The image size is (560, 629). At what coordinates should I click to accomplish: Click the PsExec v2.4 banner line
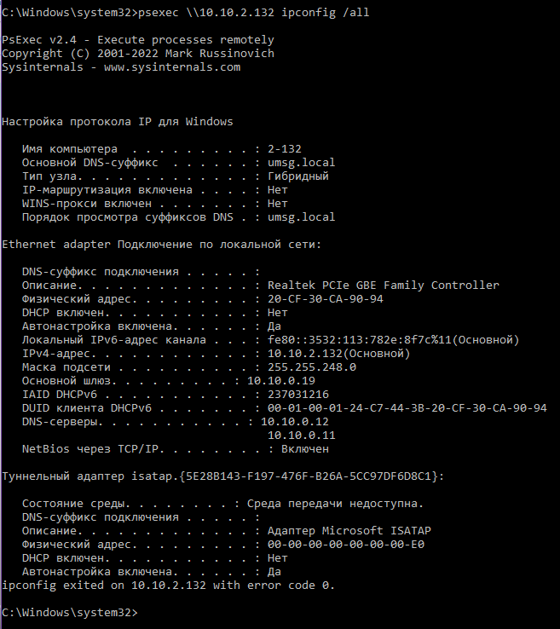click(x=138, y=40)
